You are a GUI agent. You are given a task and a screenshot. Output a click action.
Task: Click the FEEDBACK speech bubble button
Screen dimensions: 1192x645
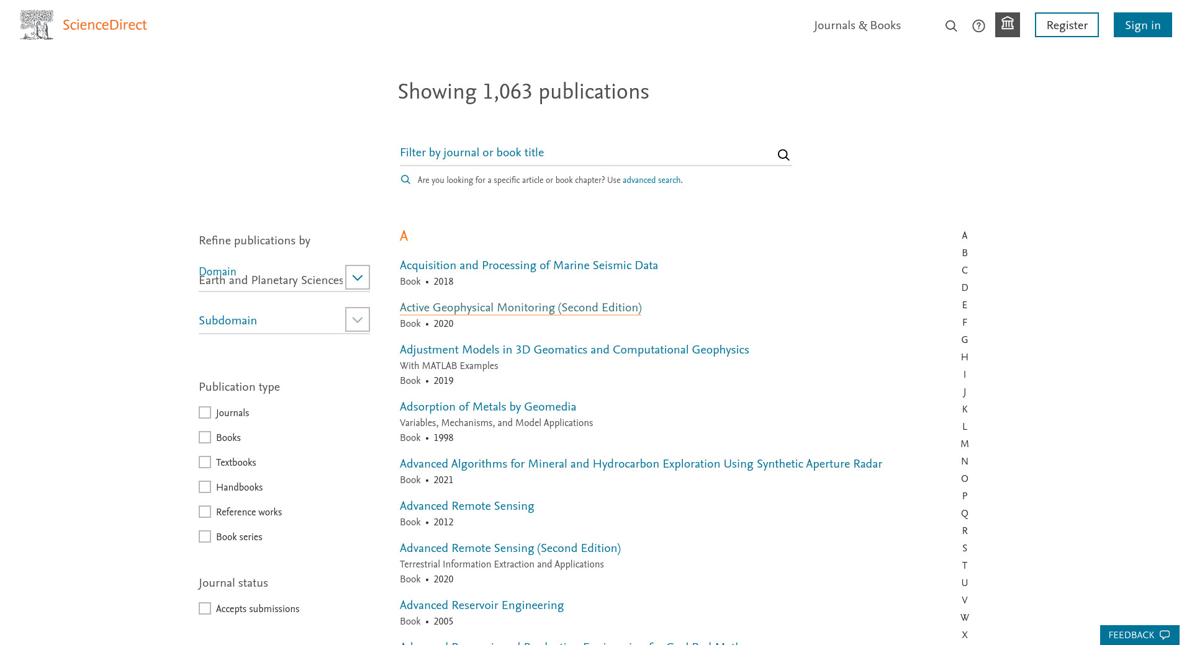(x=1139, y=635)
